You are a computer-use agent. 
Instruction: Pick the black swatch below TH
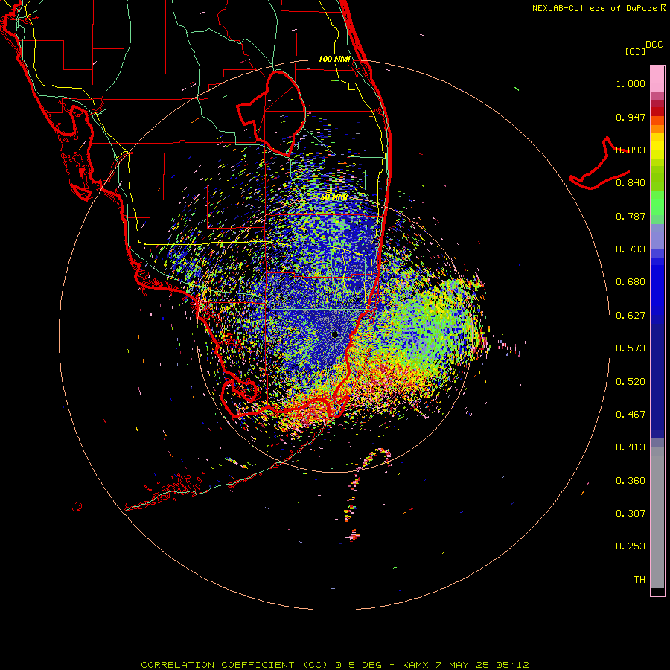pyautogui.click(x=657, y=591)
